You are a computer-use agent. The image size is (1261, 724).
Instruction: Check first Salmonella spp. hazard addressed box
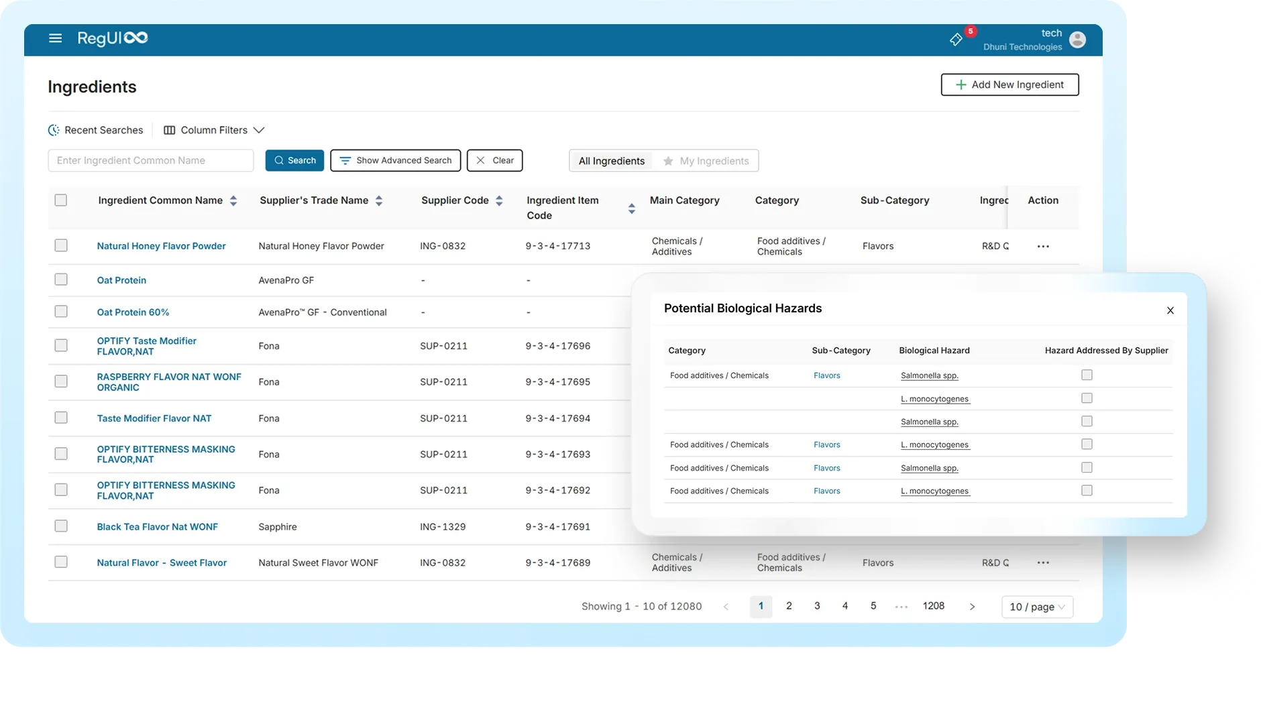click(x=1087, y=375)
